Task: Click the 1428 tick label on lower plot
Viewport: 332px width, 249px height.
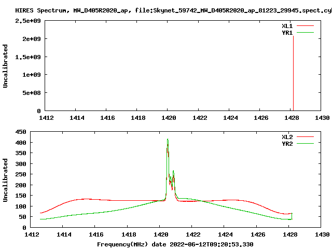Action: point(290,234)
